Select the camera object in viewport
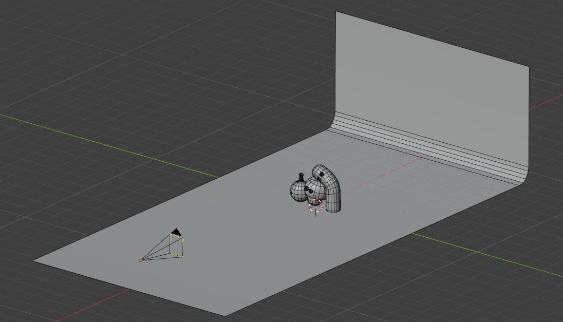563x322 pixels. [162, 245]
